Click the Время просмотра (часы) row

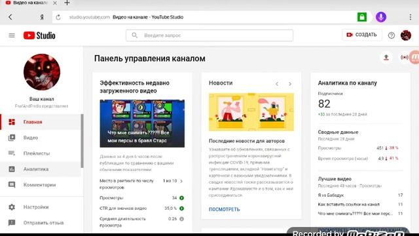[x=358, y=159]
